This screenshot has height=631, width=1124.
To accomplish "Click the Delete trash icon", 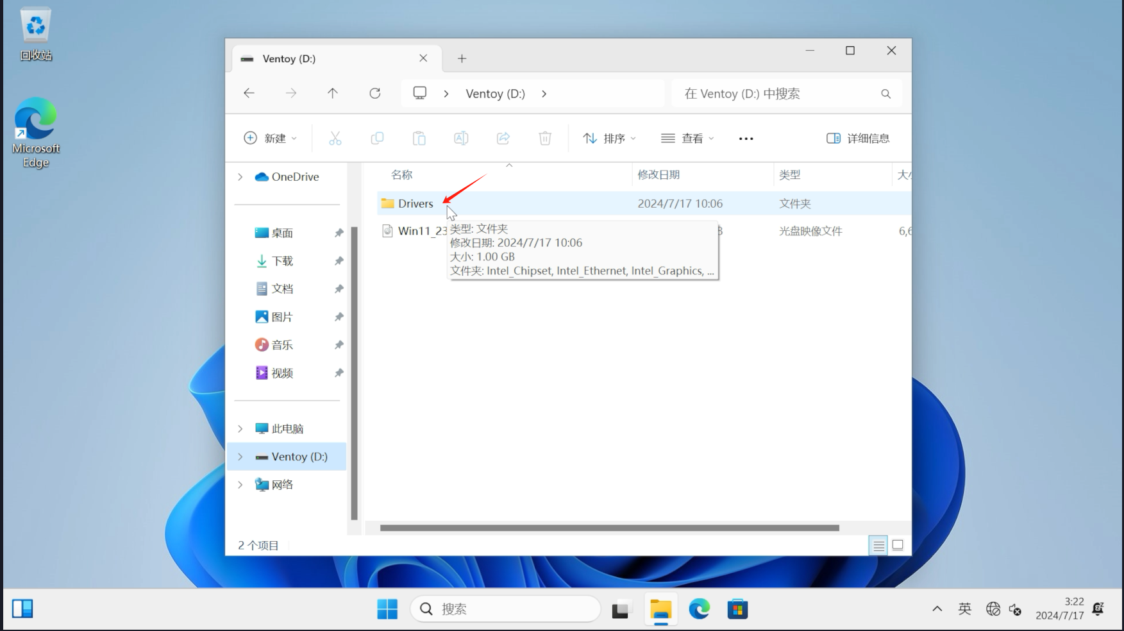I will [545, 138].
